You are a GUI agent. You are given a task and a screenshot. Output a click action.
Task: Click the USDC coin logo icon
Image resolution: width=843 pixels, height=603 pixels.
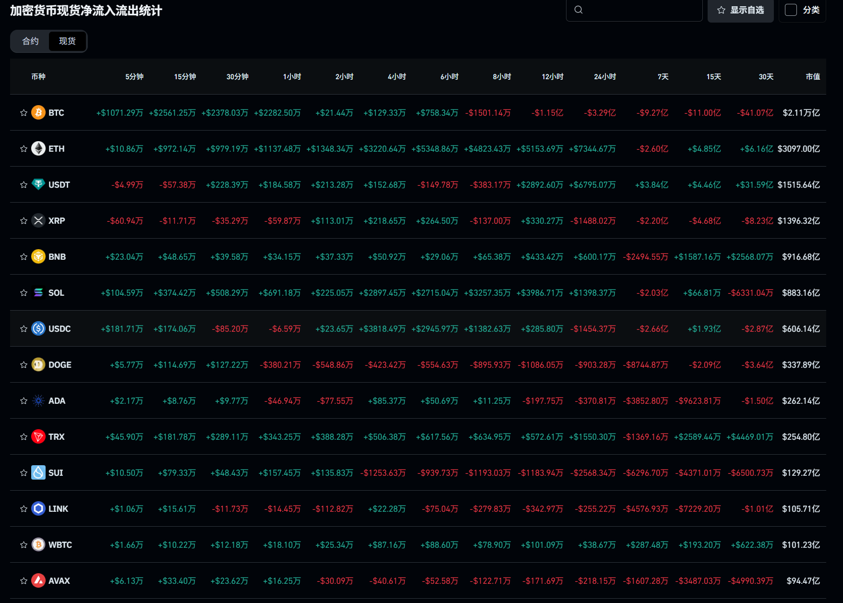(x=38, y=329)
